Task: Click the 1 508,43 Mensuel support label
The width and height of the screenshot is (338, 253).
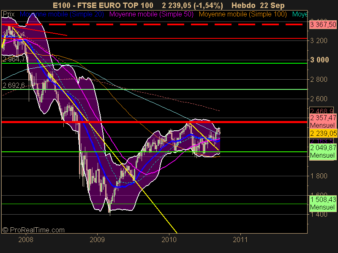Action: pyautogui.click(x=323, y=203)
